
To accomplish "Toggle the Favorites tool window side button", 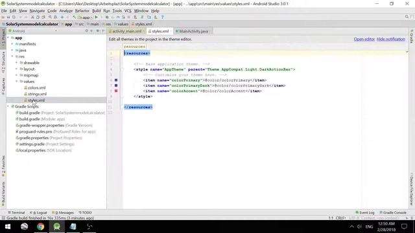I will [3, 166].
